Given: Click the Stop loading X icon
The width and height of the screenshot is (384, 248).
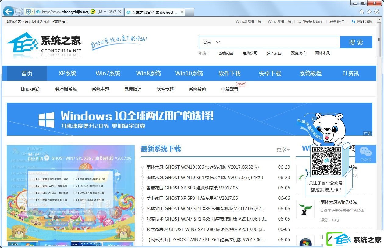Looking at the screenshot, I should (x=120, y=12).
